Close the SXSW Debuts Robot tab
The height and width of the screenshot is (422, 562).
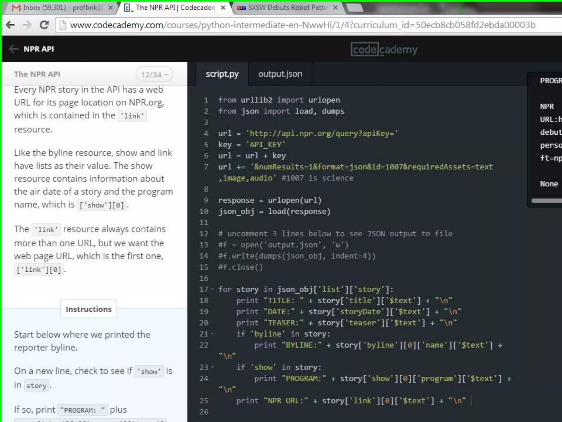(335, 8)
